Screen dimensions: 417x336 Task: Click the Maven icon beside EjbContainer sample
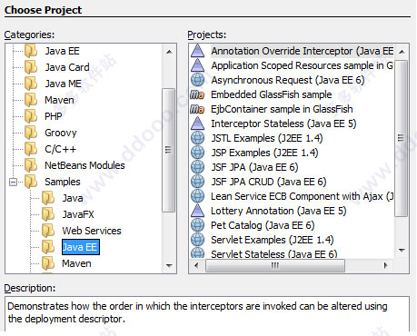tap(197, 109)
